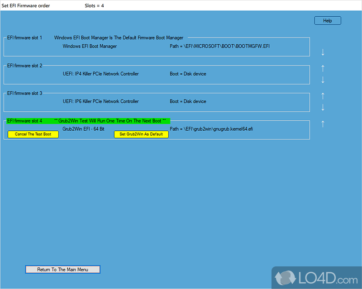362x289 pixels.
Task: Click the EFI firmware slot 3 label
Action: [x=24, y=93]
